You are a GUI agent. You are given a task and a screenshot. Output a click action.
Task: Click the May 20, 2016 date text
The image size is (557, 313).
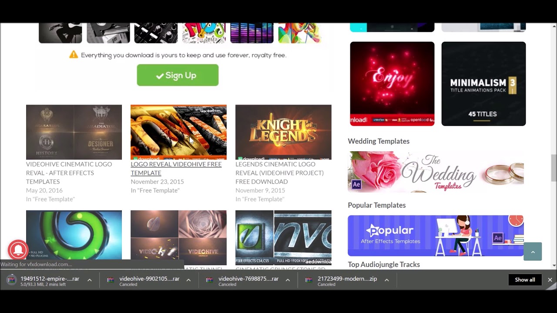(x=44, y=190)
